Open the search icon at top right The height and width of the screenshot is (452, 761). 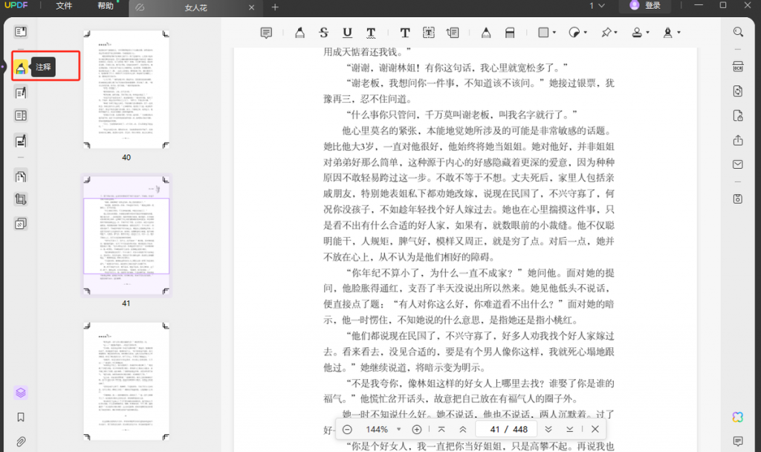tap(738, 32)
